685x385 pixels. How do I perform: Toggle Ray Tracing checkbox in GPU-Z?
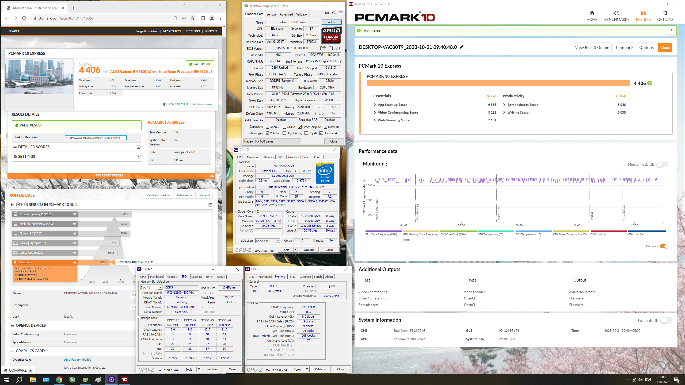coord(284,133)
